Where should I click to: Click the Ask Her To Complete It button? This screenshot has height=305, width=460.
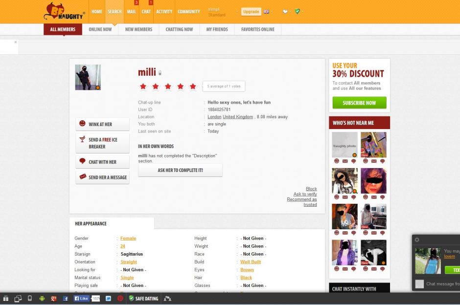(180, 170)
